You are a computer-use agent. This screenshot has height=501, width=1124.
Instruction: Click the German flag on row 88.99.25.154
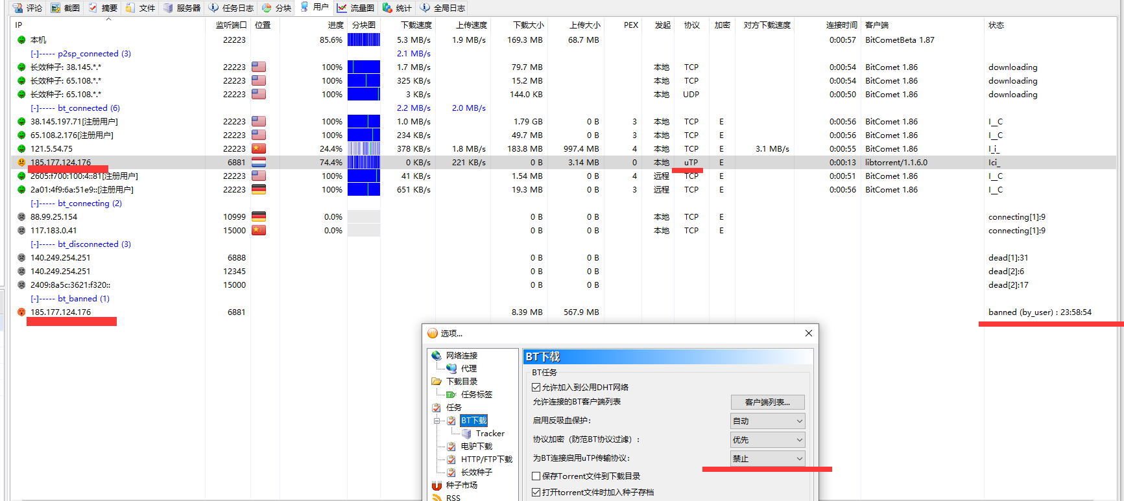259,217
